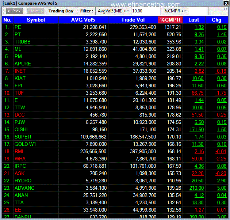Select the ADVANC symbol

tap(24, 188)
